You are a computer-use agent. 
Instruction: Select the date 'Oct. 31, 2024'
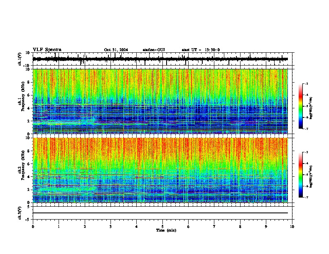[x=116, y=50]
